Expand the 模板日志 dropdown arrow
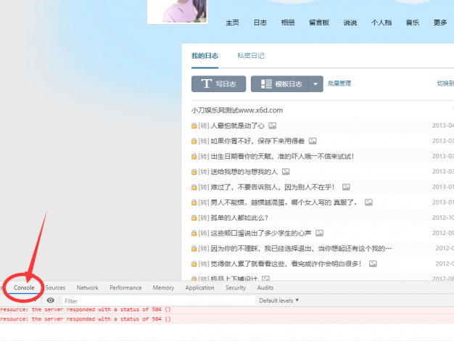The image size is (454, 341). click(x=315, y=84)
